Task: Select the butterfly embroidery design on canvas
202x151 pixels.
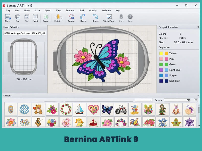Action: tap(102, 61)
